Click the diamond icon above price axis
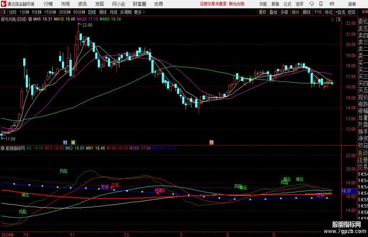 point(332,19)
